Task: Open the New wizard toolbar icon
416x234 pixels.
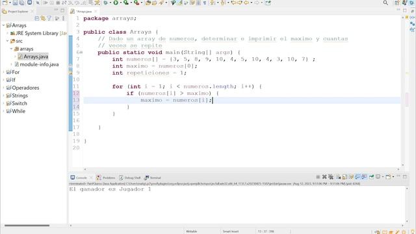Action: pos(5,3)
